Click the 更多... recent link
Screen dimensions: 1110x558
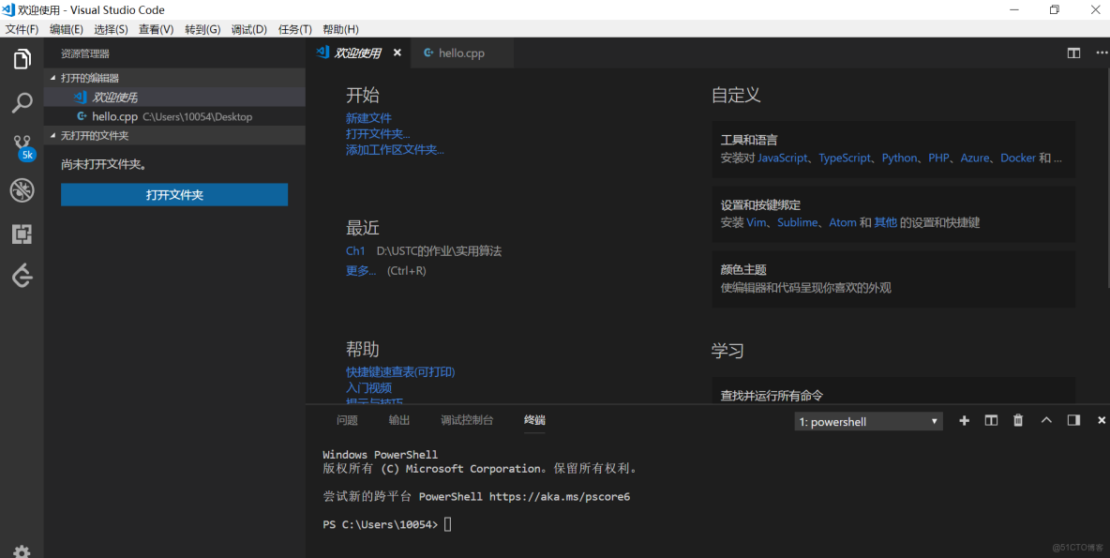361,270
